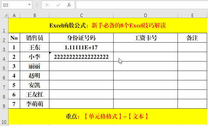Select row 10 header
208x126 pixels.
point(4,117)
